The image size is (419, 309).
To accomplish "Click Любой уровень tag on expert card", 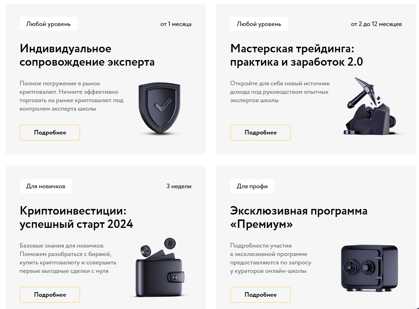I will (x=48, y=24).
